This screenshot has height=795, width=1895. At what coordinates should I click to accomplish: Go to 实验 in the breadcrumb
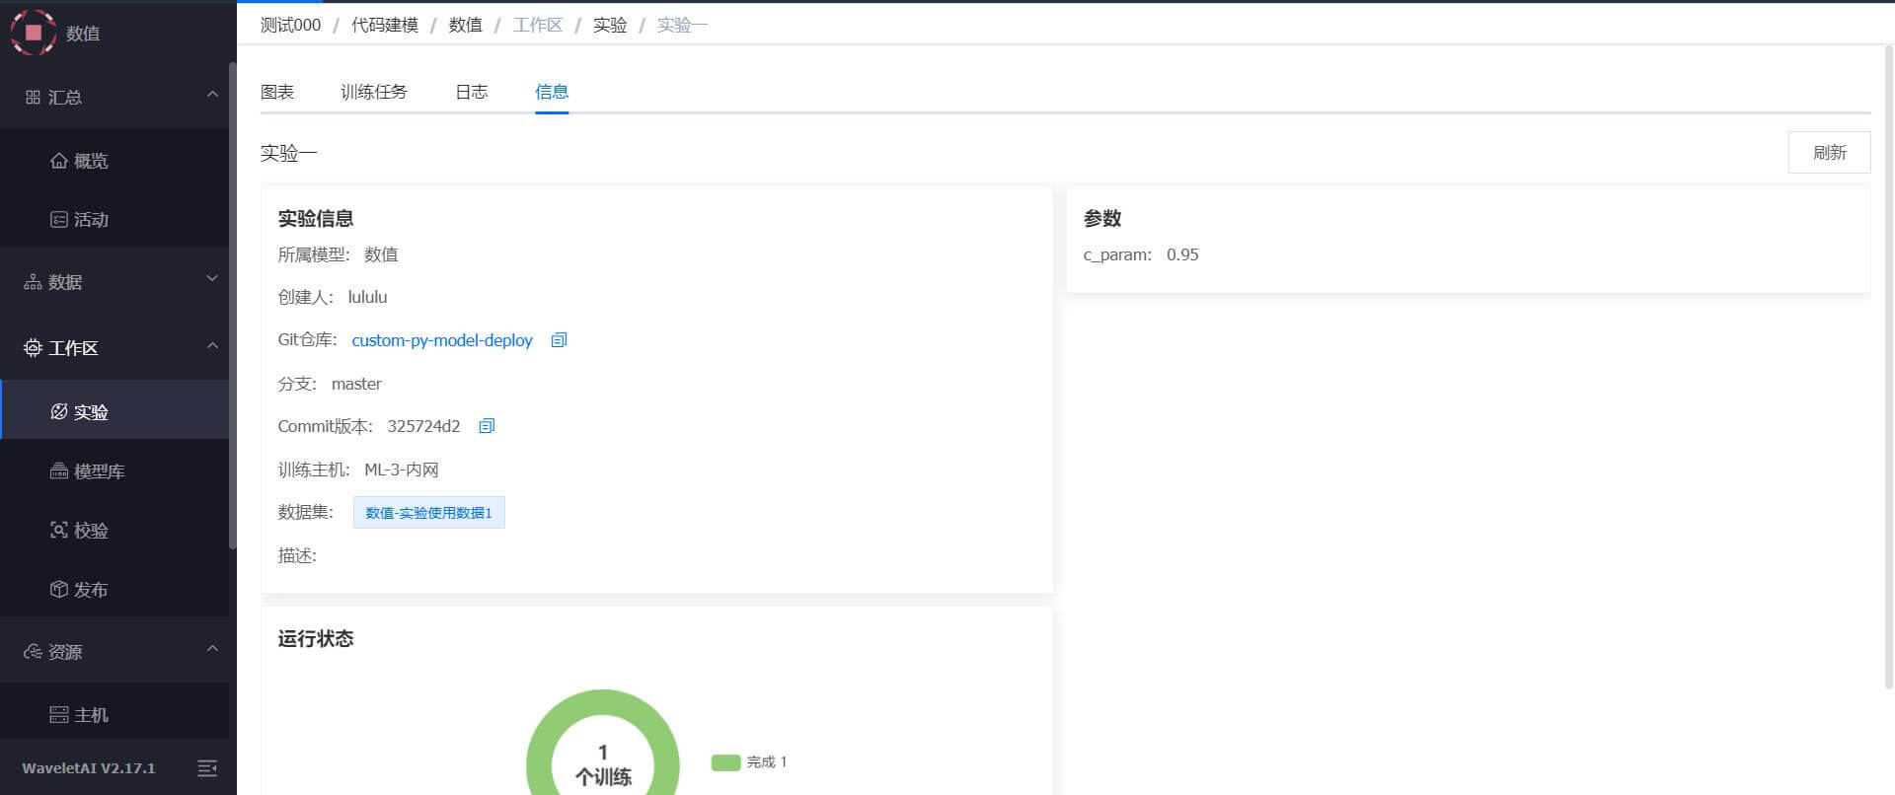pos(610,25)
